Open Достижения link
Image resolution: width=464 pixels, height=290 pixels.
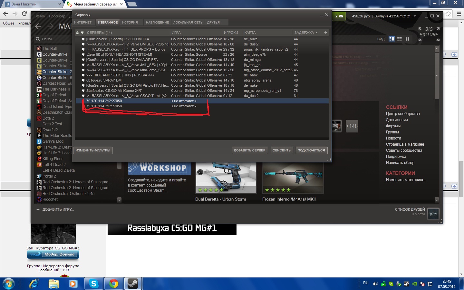coord(397,120)
